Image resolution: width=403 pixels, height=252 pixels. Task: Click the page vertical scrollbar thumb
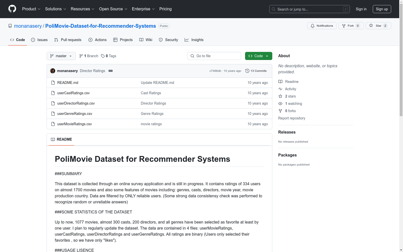pyautogui.click(x=401, y=60)
